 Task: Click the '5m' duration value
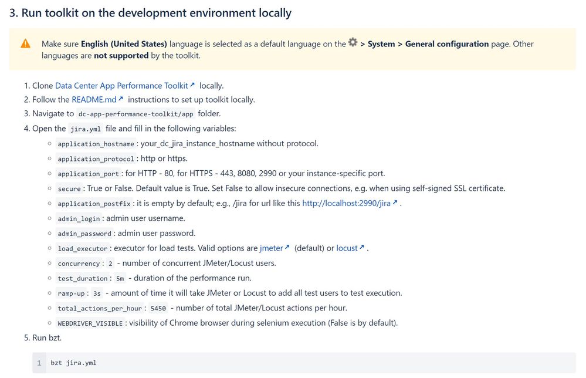120,279
